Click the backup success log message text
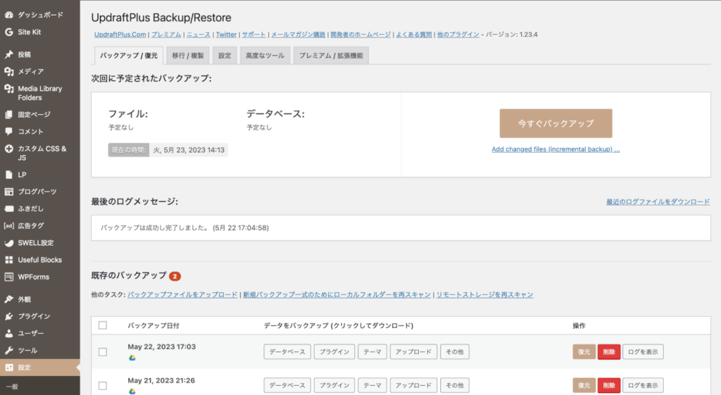The height and width of the screenshot is (395, 721). coord(185,227)
